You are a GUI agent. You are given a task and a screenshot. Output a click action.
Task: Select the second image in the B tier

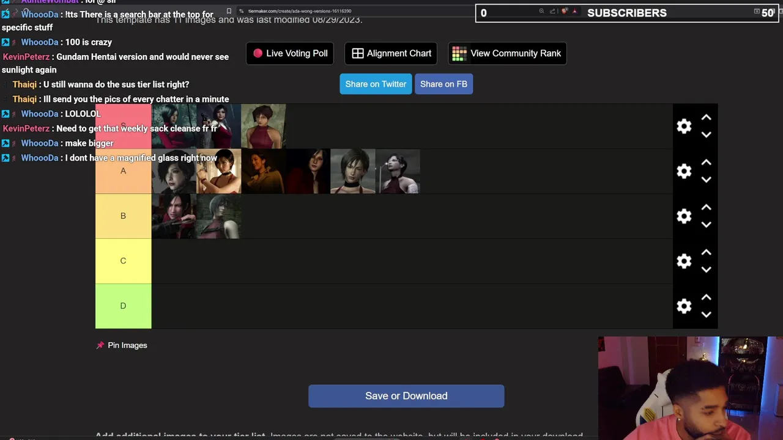(218, 216)
